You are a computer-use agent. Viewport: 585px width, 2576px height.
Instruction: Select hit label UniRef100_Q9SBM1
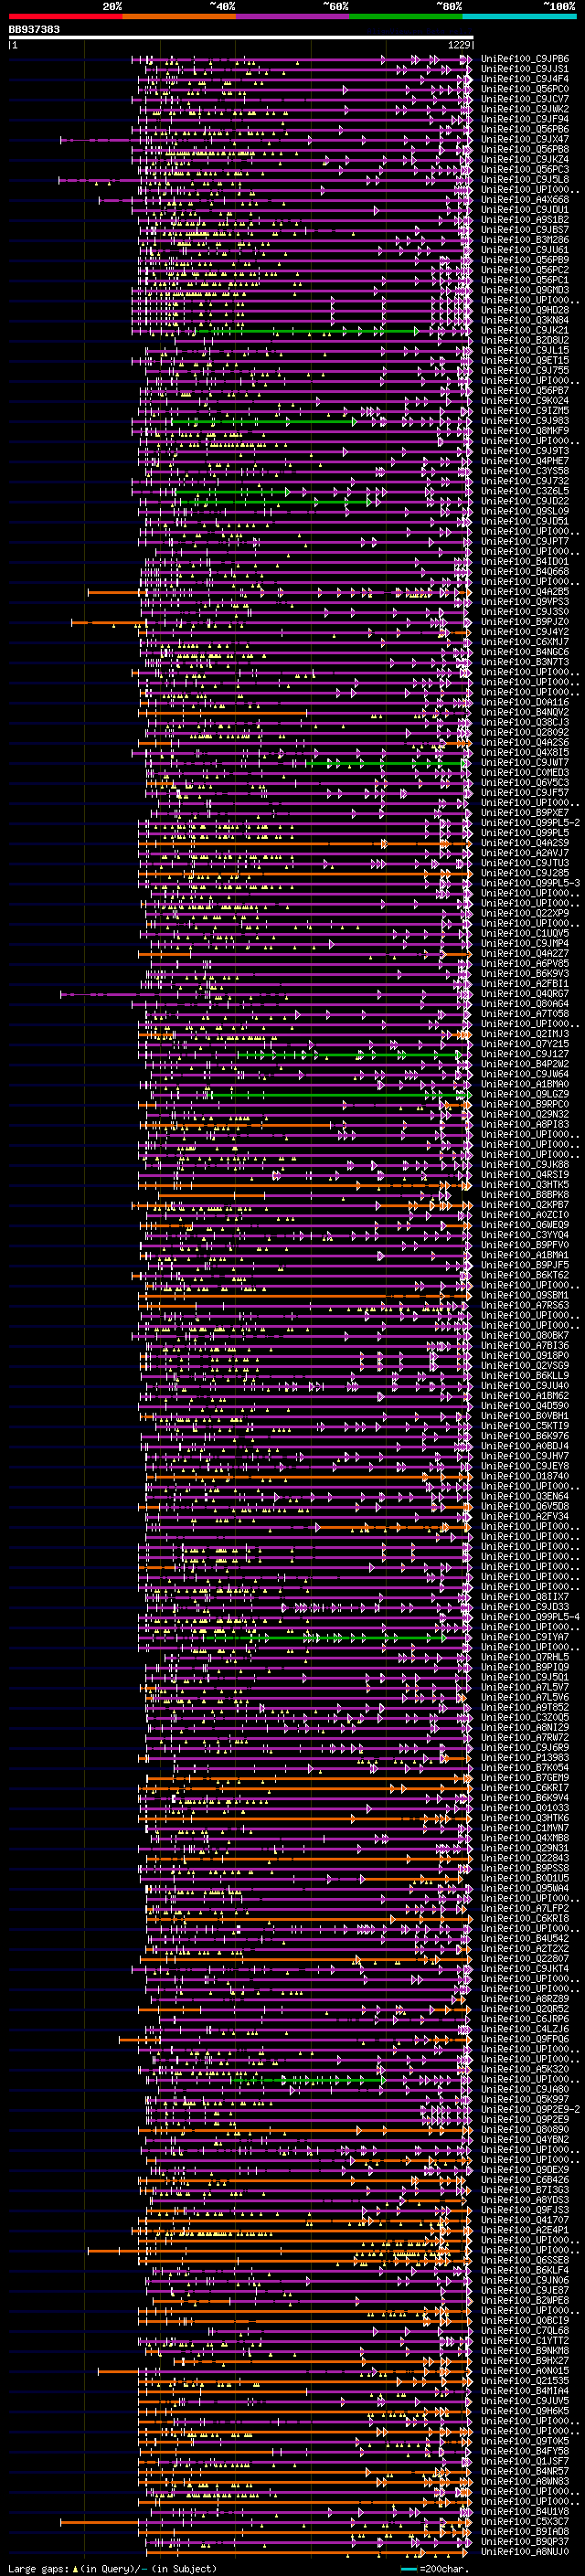(x=524, y=1295)
